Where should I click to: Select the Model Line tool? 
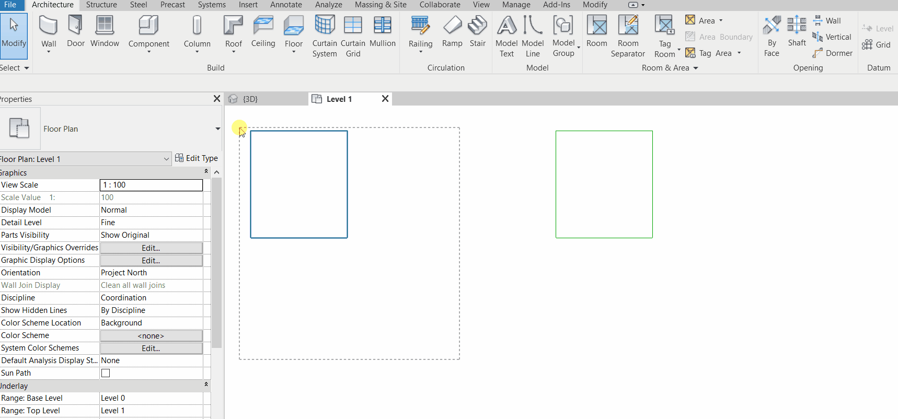point(533,37)
